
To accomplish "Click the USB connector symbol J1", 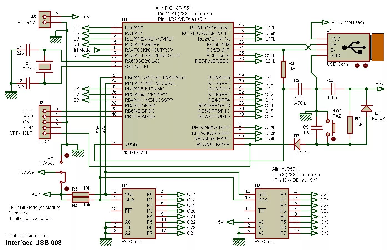I will click(356, 47).
